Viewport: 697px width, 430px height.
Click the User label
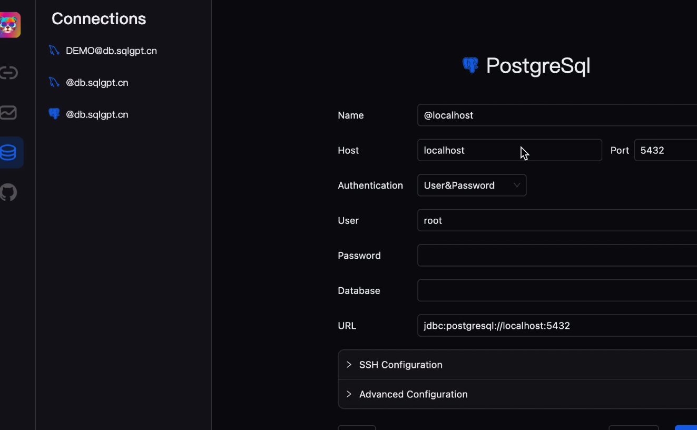[348, 220]
